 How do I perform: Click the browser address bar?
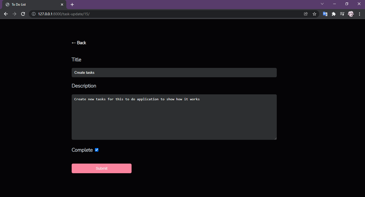(160, 14)
